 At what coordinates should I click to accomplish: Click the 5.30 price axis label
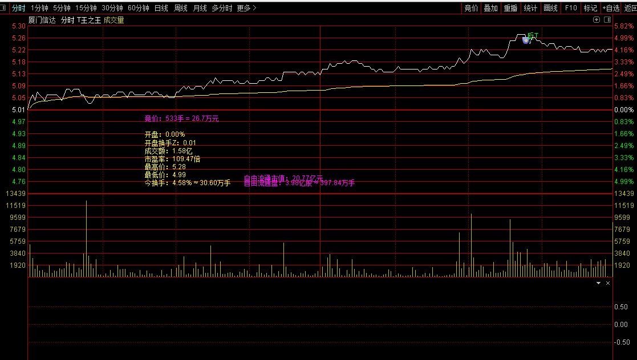[x=19, y=26]
